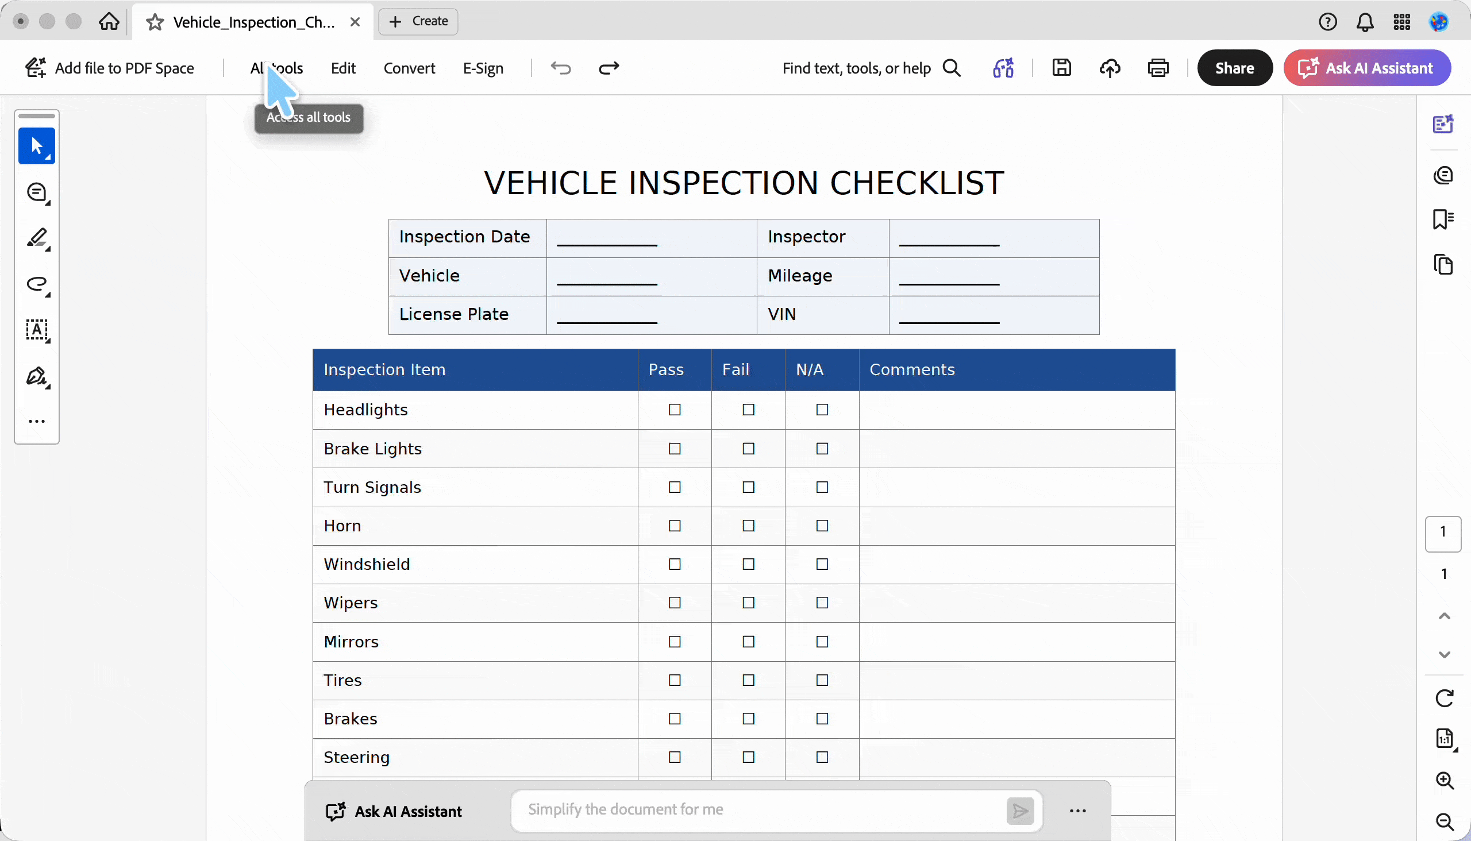
Task: Open the Convert menu
Action: [409, 68]
